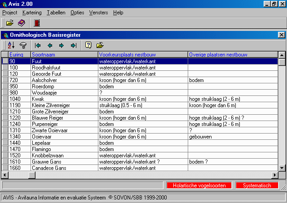Click the horizontal scrollbar left arrow
287x203 pixels.
point(5,175)
